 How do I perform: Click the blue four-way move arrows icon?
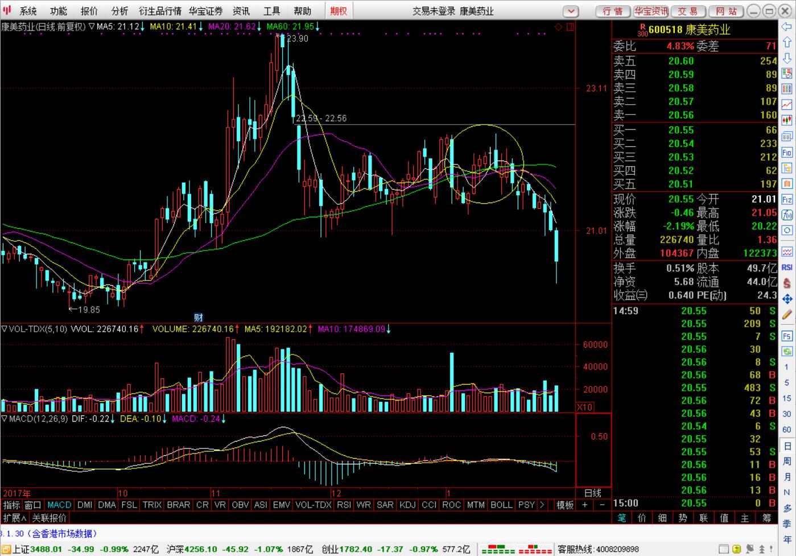pyautogui.click(x=787, y=299)
